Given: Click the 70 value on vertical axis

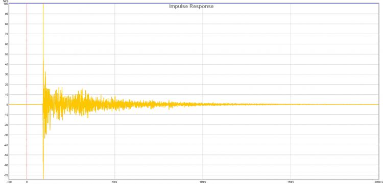Looking at the screenshot, I should [x=7, y=34].
